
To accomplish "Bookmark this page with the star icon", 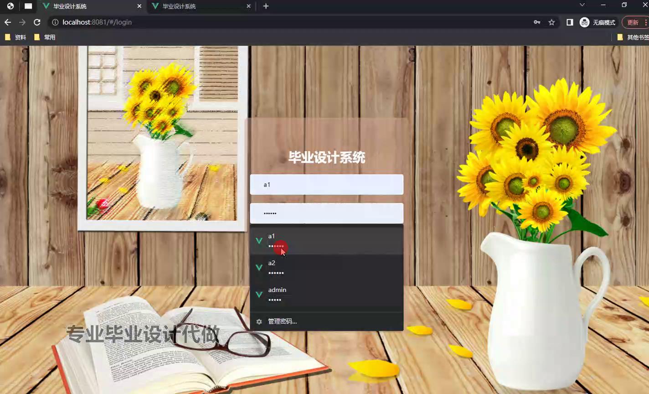I will [551, 22].
